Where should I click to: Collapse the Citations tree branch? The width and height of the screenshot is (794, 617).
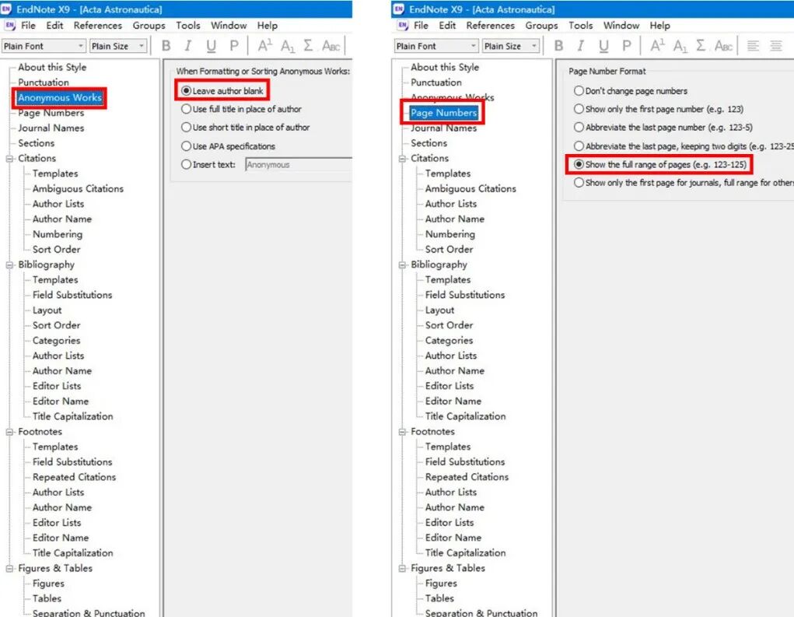[9, 159]
